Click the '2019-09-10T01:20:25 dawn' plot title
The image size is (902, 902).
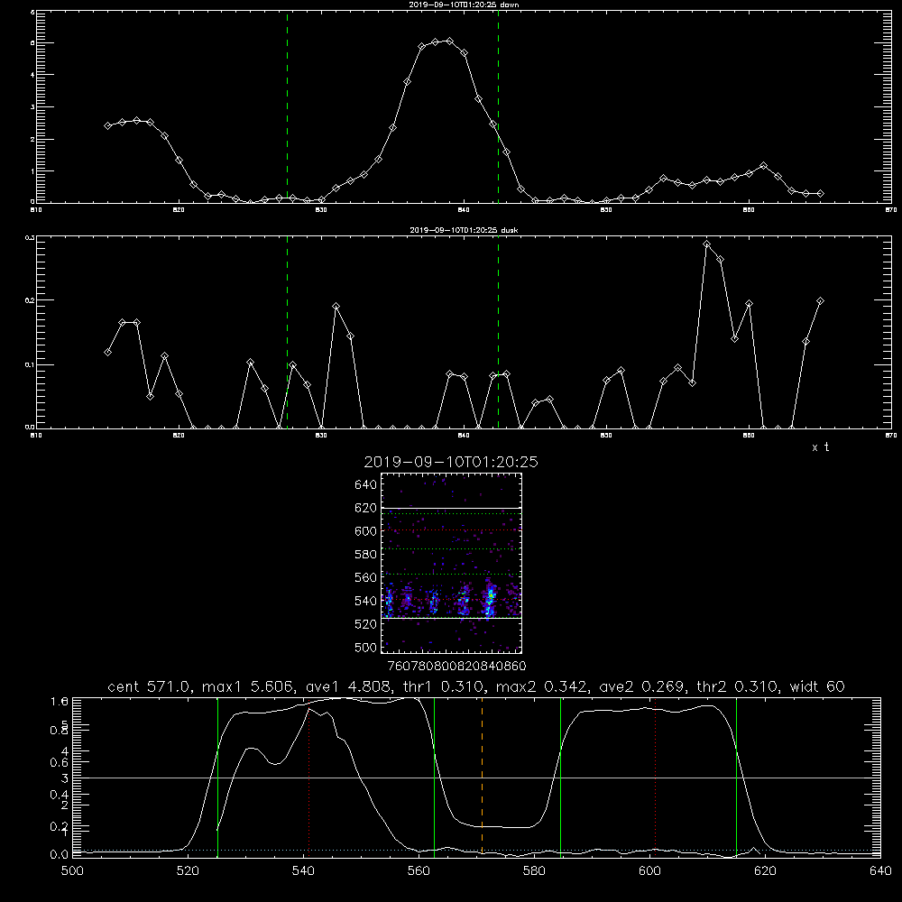464,4
